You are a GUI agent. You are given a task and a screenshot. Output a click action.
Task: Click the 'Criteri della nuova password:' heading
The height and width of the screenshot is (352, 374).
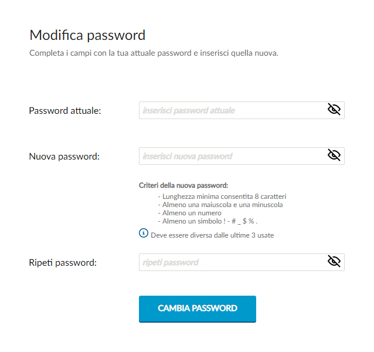pos(183,185)
